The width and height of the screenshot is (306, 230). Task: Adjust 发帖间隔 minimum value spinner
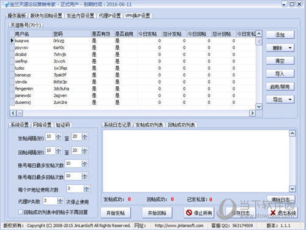click(x=59, y=136)
